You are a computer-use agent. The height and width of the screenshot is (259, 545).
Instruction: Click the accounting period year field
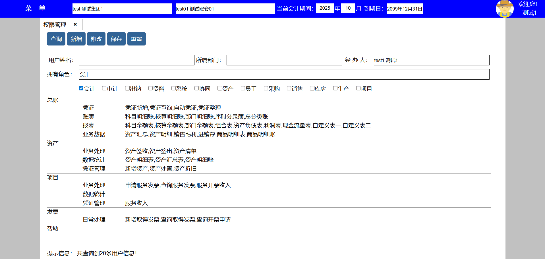pos(325,8)
